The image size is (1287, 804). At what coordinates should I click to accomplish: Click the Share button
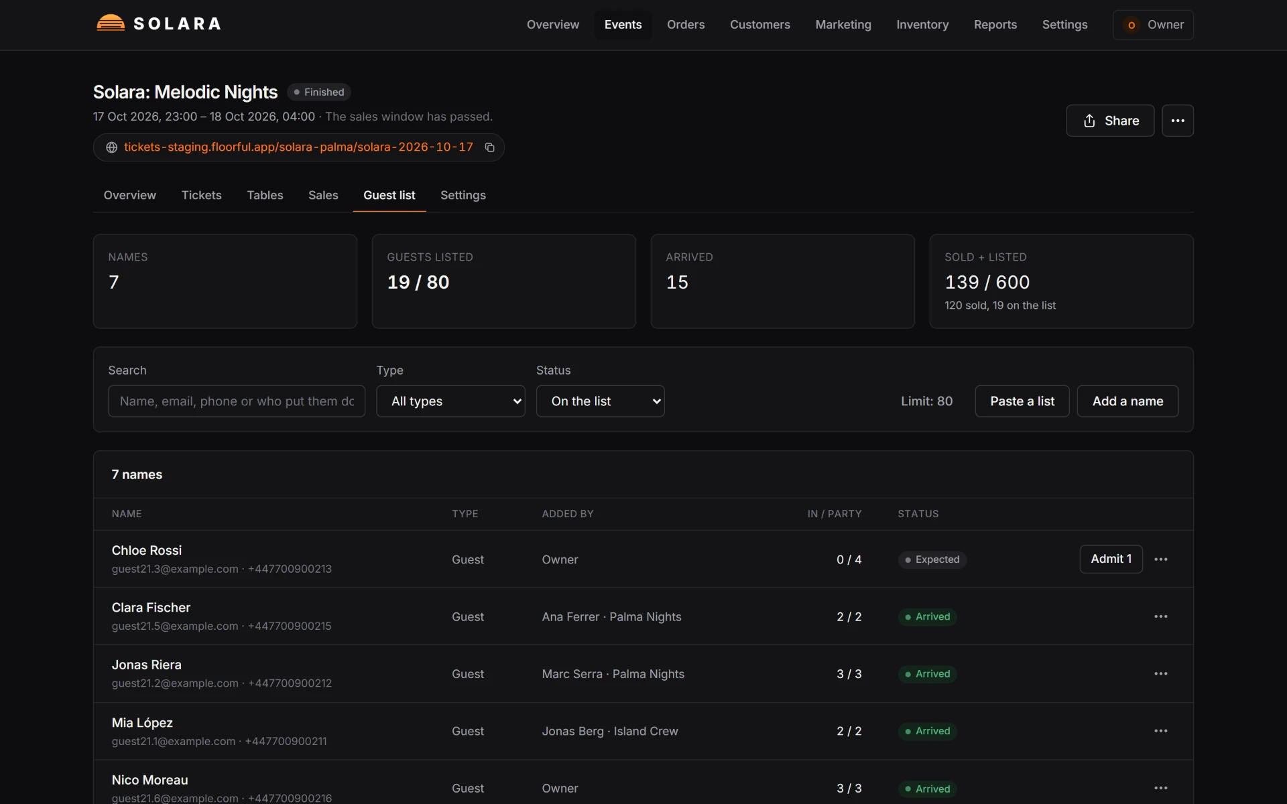click(x=1110, y=121)
